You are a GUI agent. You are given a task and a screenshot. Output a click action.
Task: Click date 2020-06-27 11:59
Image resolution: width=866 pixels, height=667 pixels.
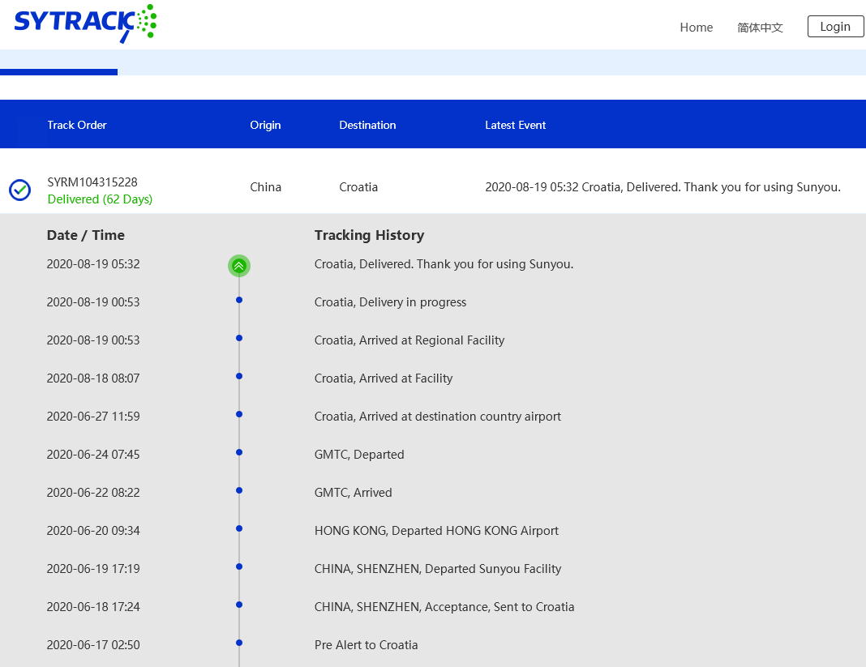coord(93,417)
